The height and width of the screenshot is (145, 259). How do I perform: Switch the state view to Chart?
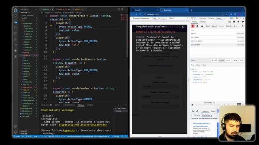pyautogui.click(x=198, y=65)
